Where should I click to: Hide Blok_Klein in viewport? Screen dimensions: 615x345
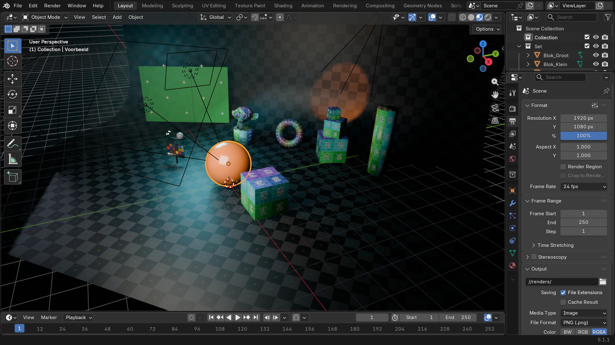click(x=596, y=64)
